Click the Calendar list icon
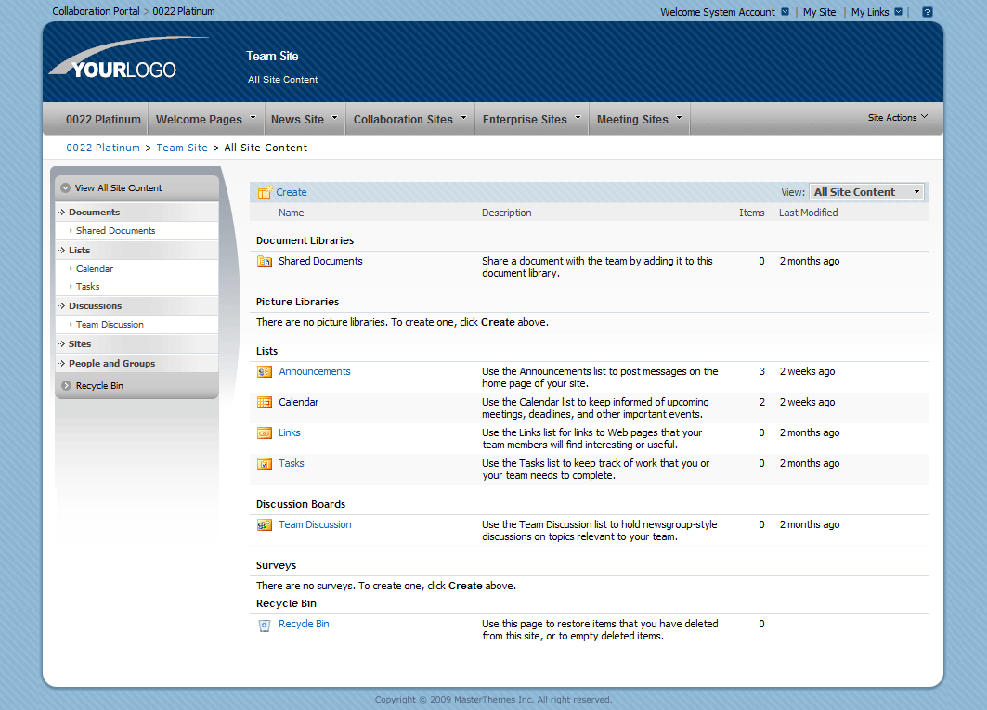This screenshot has height=710, width=987. 265,403
